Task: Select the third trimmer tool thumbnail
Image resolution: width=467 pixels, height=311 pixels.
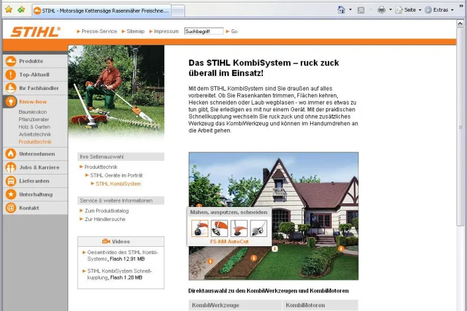Action: [239, 228]
